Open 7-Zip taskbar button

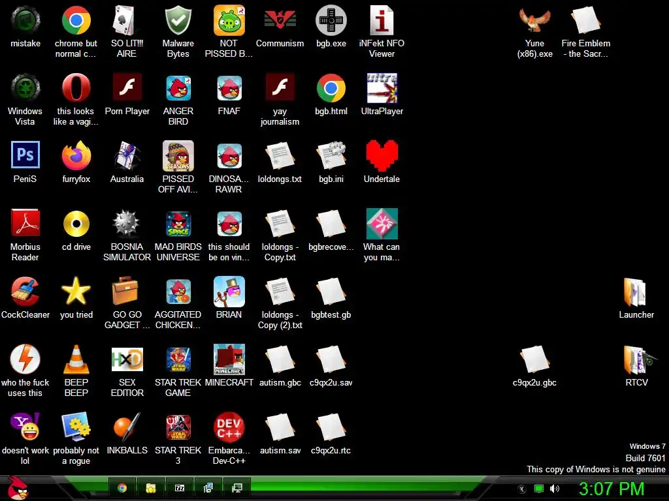tap(179, 488)
